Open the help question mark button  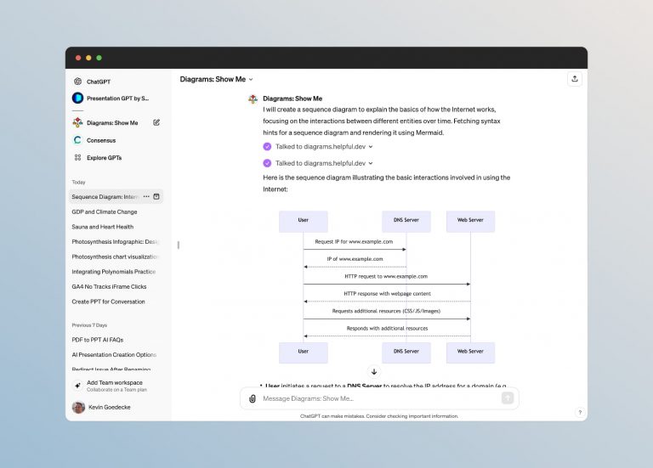[x=580, y=412]
